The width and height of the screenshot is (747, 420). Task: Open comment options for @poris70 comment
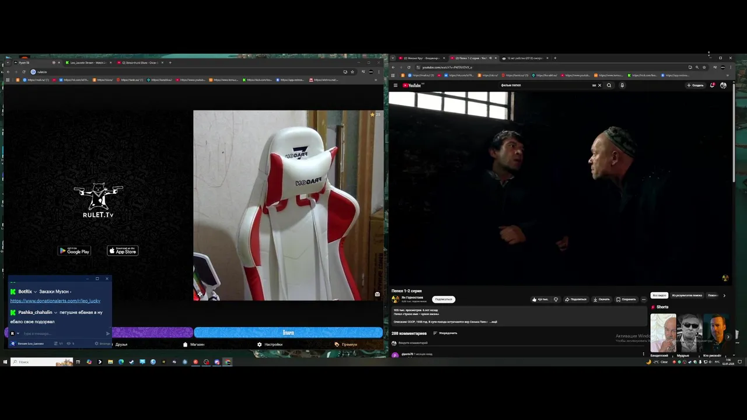tap(644, 353)
